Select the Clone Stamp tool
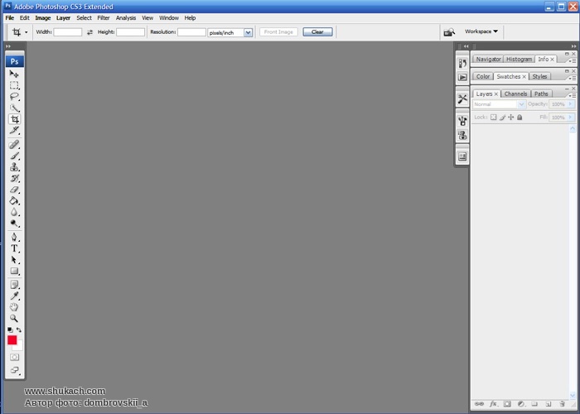Screen dimensions: 580x414 [14, 167]
